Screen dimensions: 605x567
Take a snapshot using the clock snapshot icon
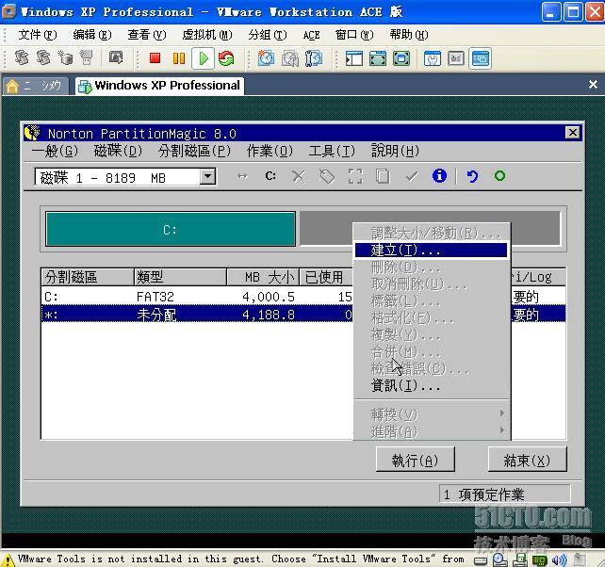(x=266, y=58)
